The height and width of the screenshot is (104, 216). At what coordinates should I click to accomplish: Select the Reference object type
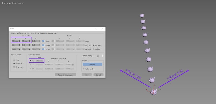click(x=14, y=67)
